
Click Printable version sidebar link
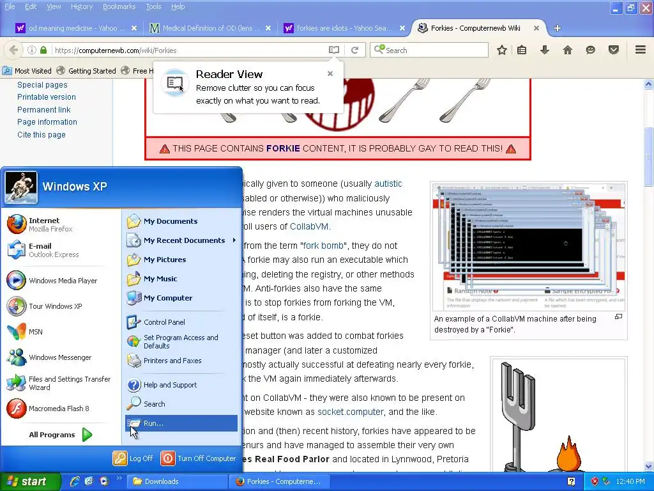[x=46, y=97]
